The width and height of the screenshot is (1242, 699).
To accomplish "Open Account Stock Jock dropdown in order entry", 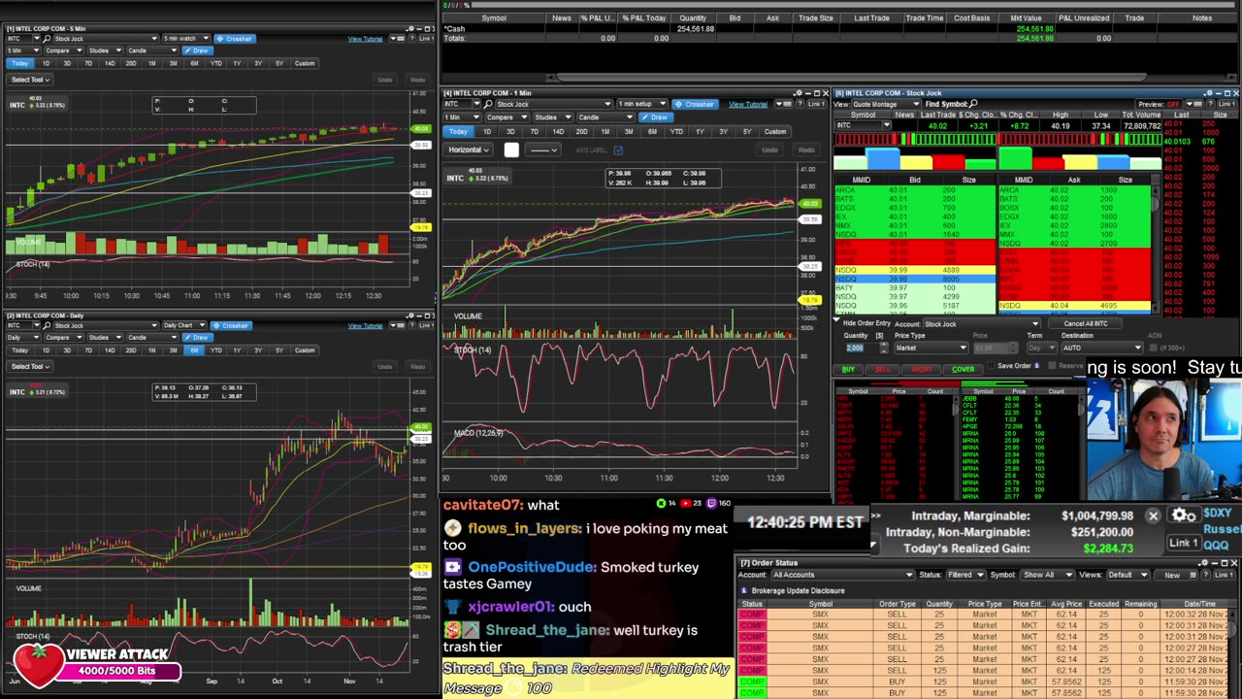I will [982, 324].
